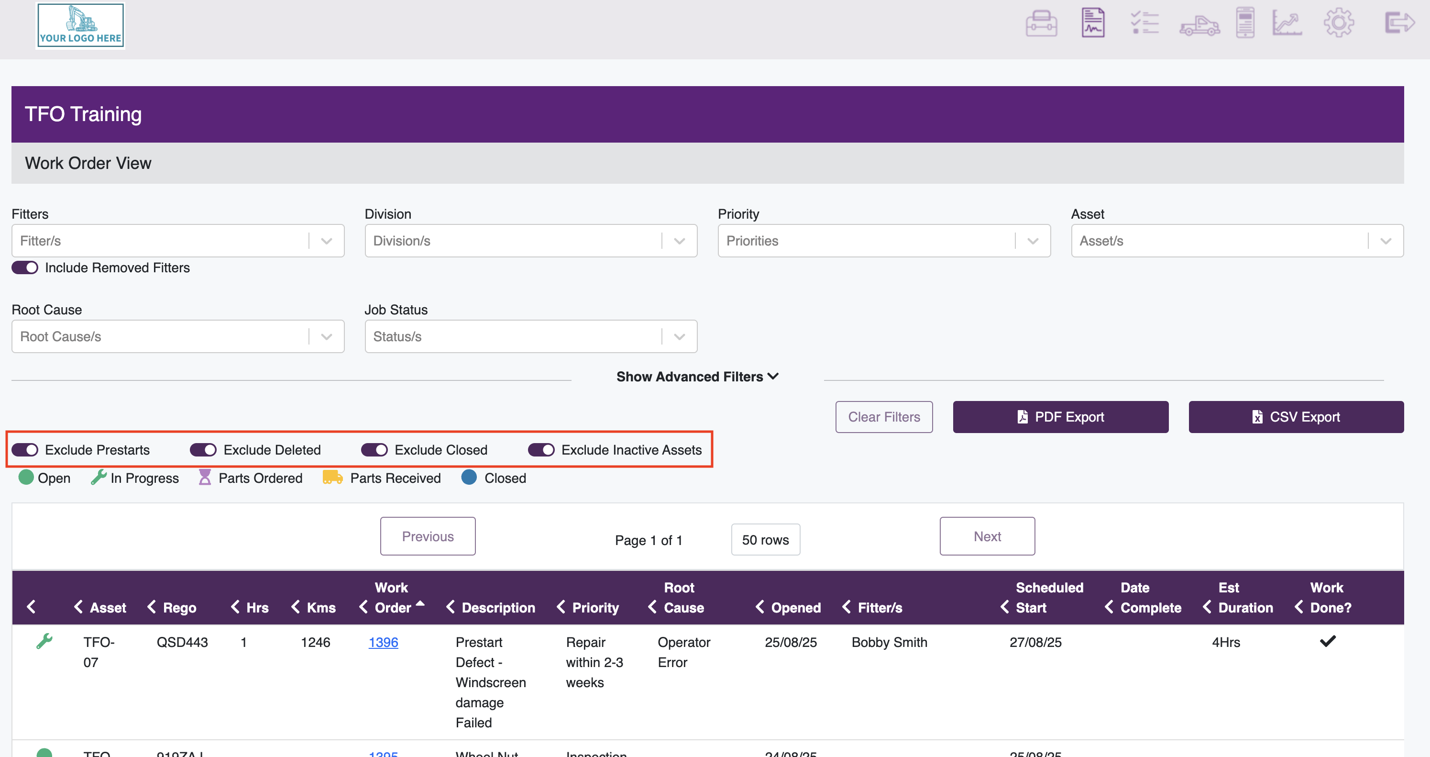Click the Parts Ordered hourglass legend icon
Screen dimensions: 1430x757
coord(205,477)
